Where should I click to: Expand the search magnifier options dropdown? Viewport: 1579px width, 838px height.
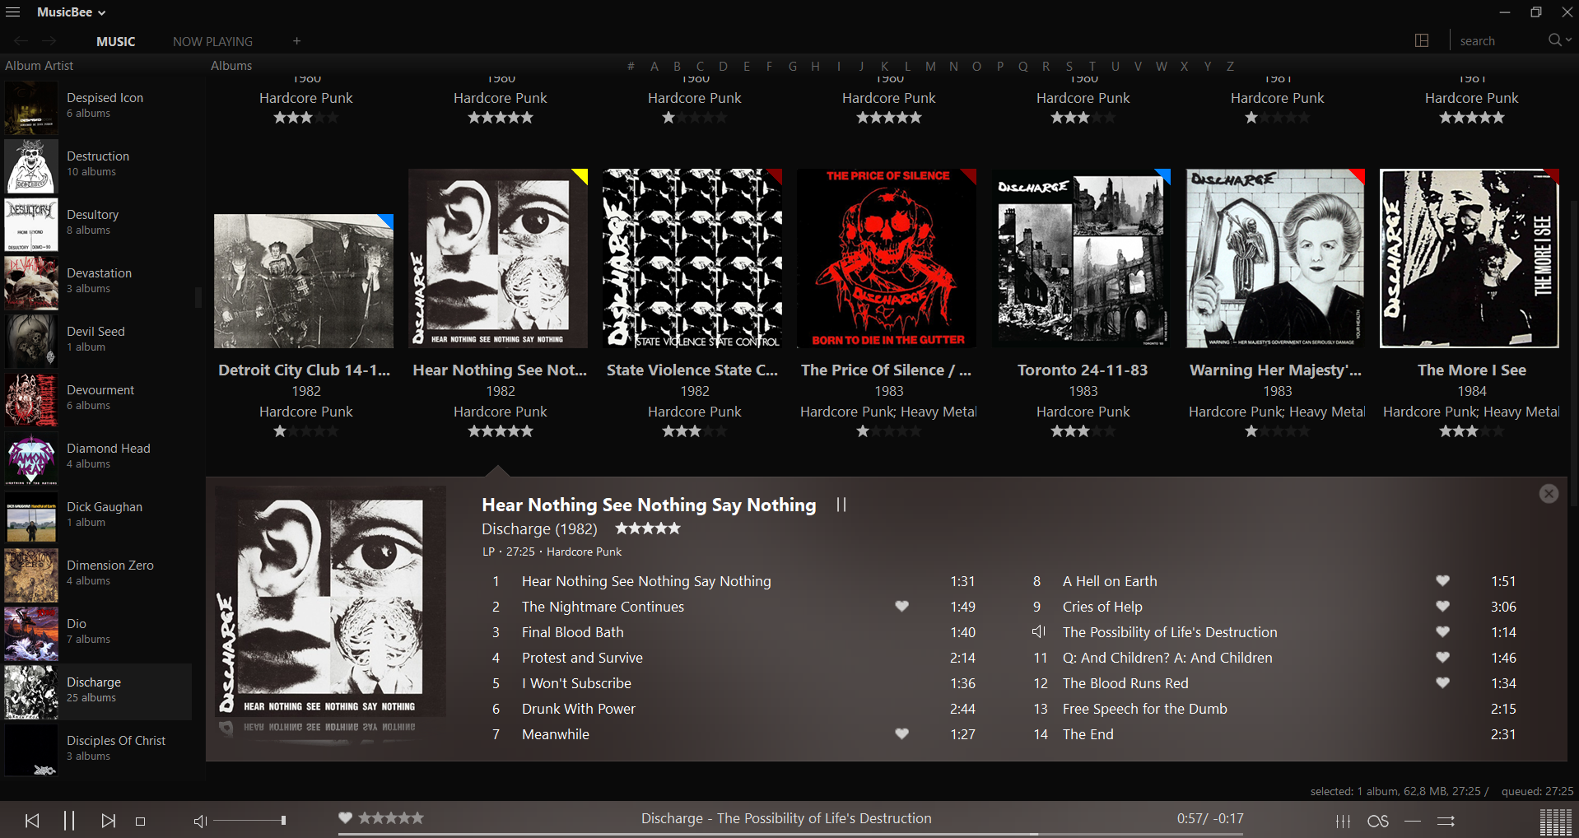pyautogui.click(x=1559, y=40)
